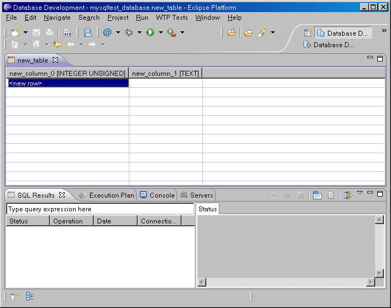Click the Debug bug icon in toolbar
Screen dimensions: 391x308
129,33
